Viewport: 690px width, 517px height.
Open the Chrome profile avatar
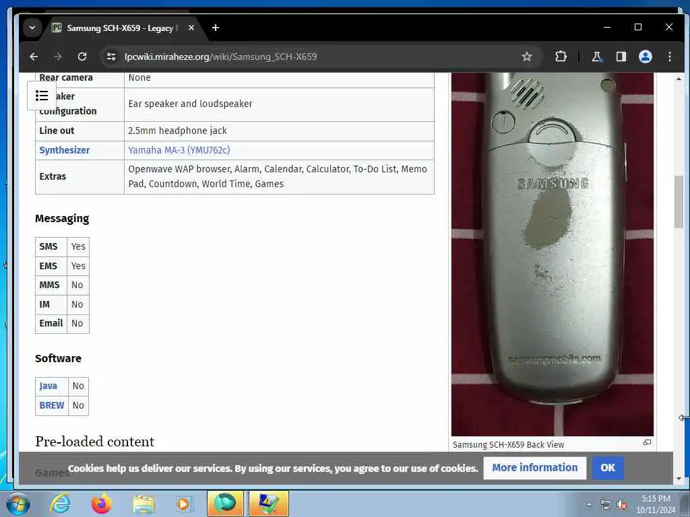[645, 57]
